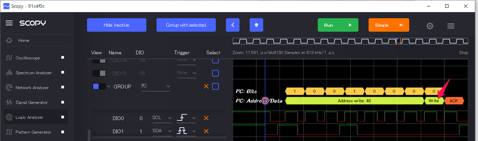Remove DIO1 with its orange X
478x141 pixels.
(x=206, y=131)
